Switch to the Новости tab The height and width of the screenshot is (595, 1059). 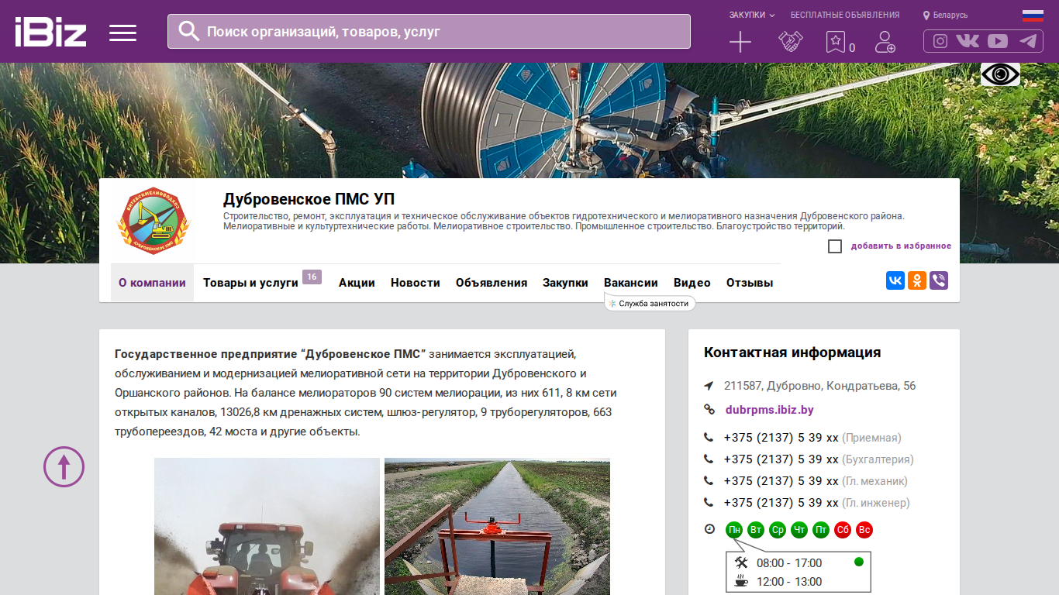tap(416, 283)
